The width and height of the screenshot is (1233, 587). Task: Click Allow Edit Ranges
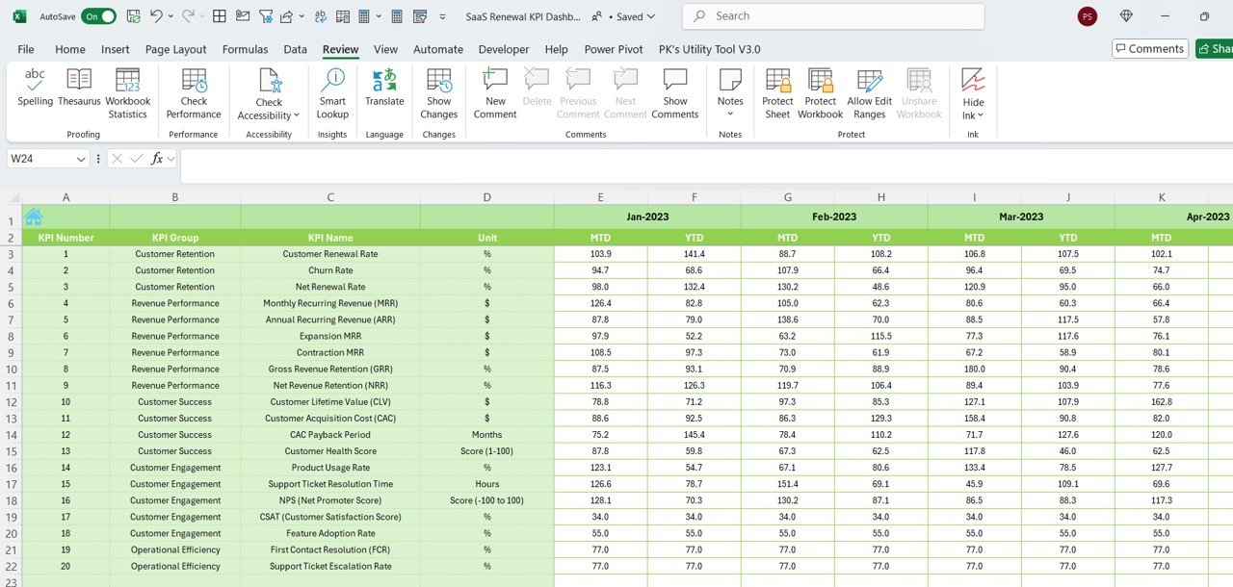869,93
